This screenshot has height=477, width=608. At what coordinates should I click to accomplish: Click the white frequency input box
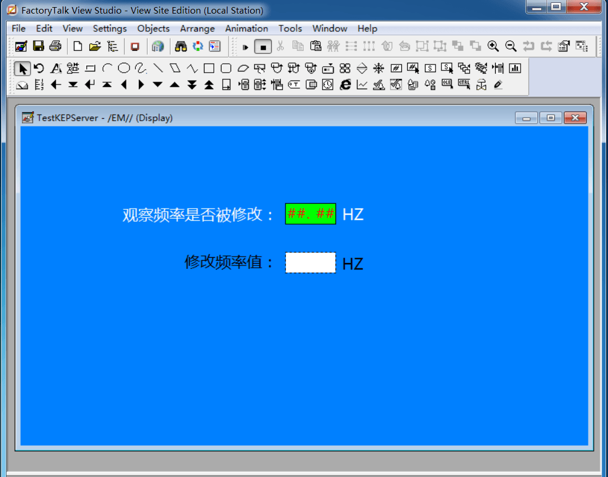(x=311, y=262)
